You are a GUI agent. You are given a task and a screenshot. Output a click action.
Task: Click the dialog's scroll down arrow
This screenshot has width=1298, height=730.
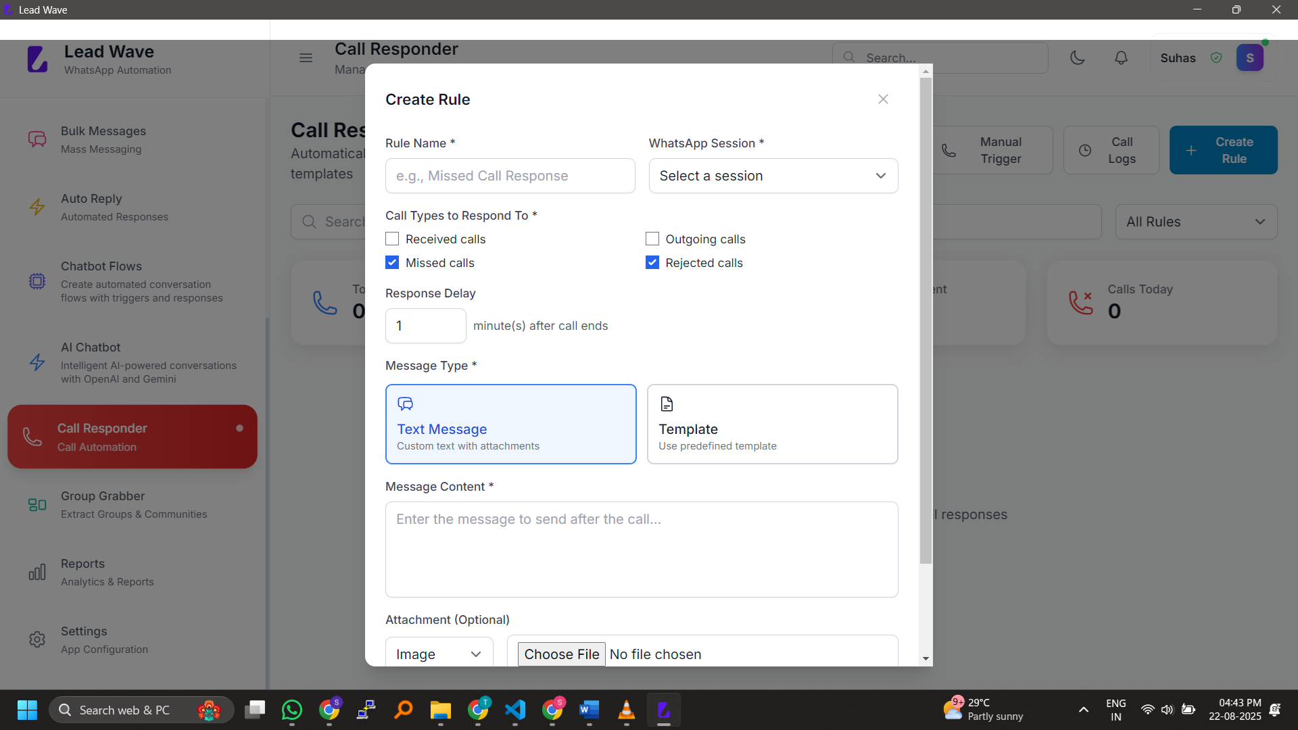click(926, 658)
